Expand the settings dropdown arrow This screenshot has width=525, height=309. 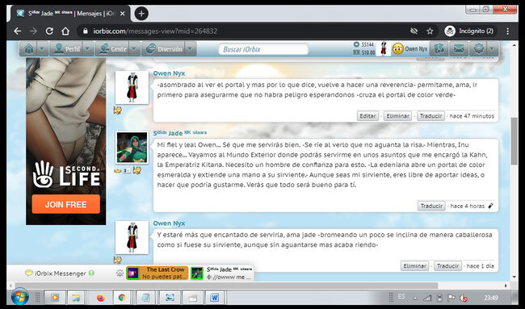(x=492, y=49)
